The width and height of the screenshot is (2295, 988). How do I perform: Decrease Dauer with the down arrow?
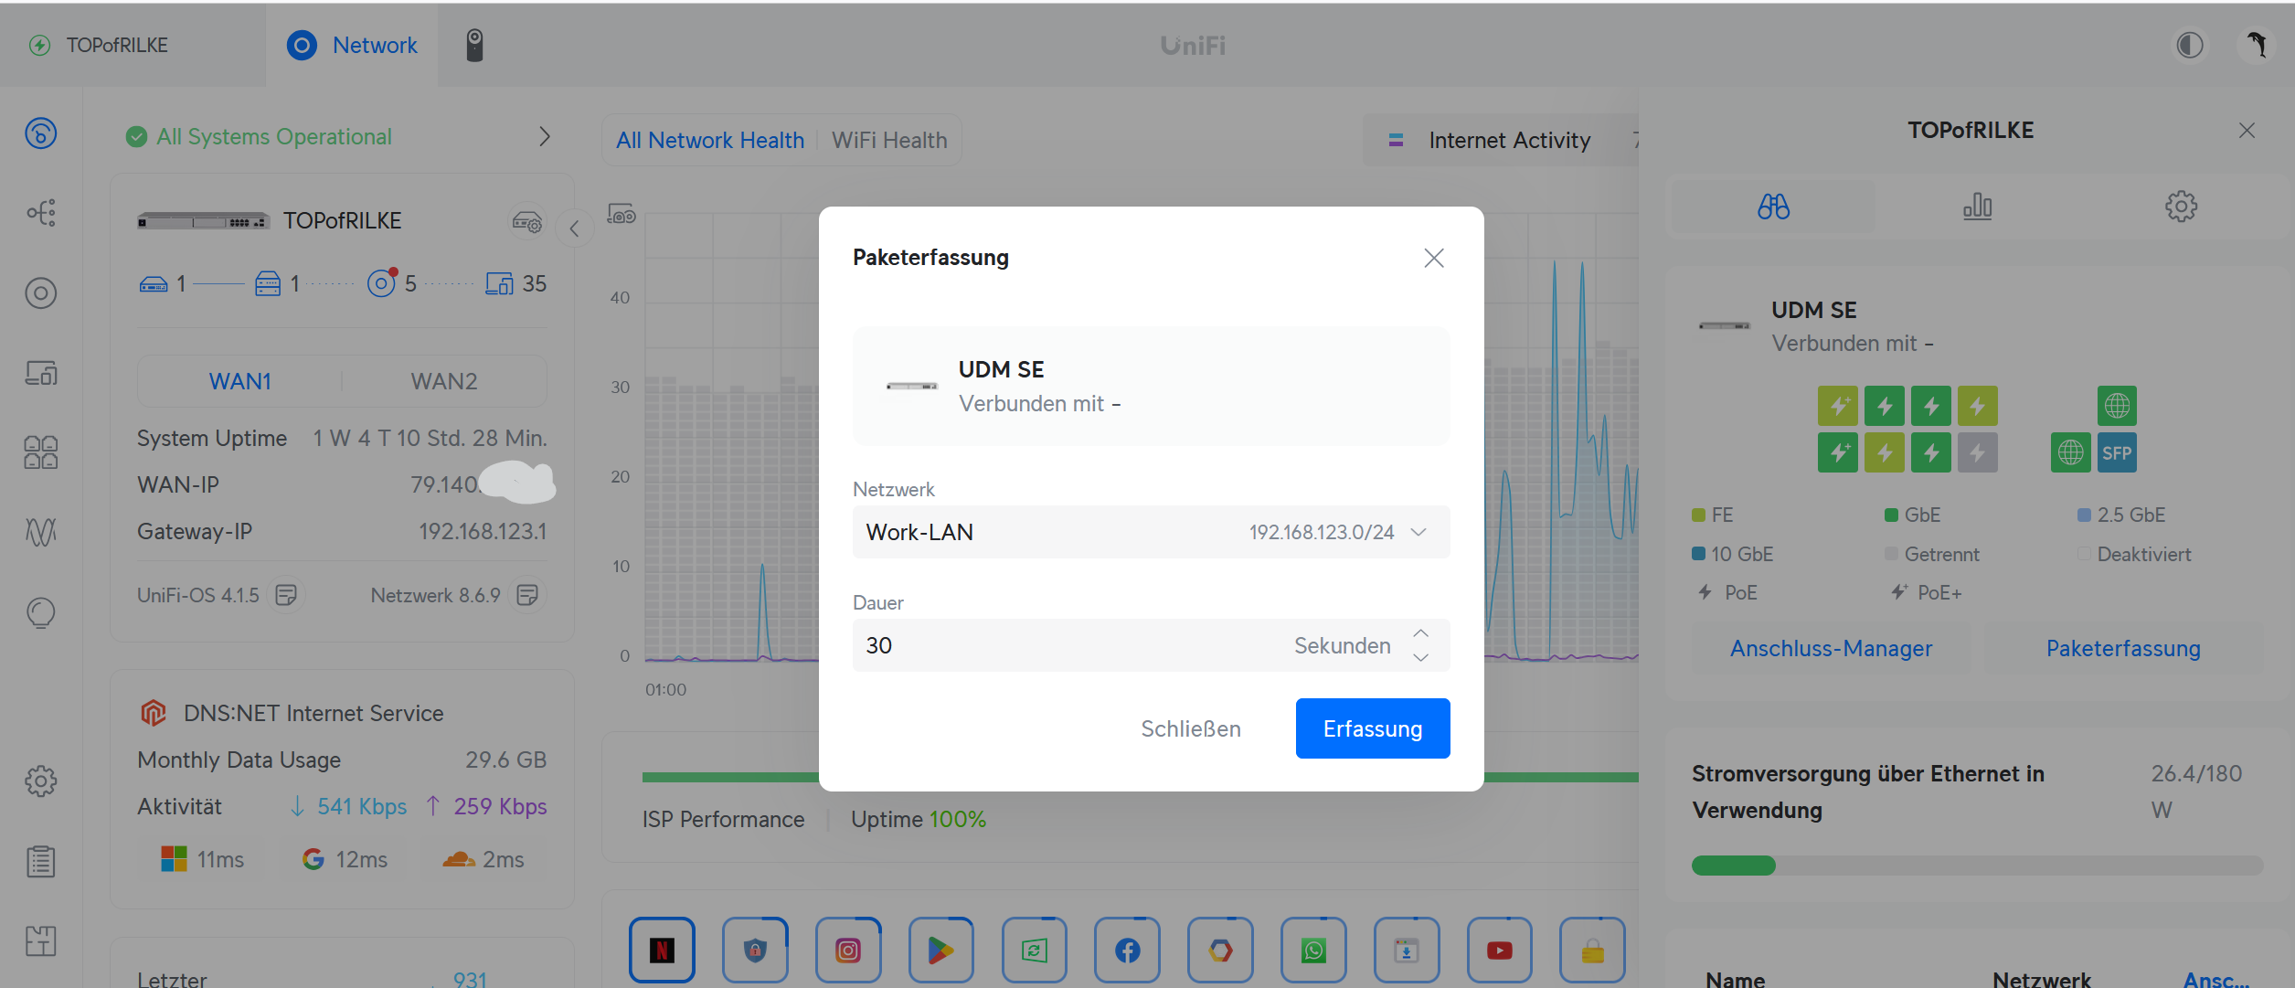click(x=1420, y=657)
